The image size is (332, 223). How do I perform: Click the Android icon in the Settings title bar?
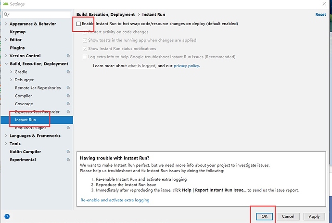(x=6, y=4)
